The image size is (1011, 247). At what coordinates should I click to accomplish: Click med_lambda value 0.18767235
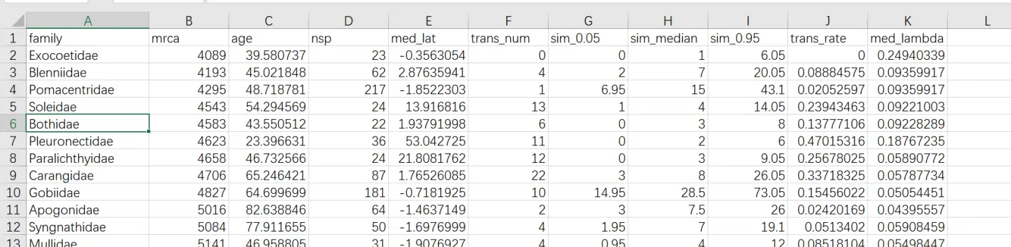point(907,141)
